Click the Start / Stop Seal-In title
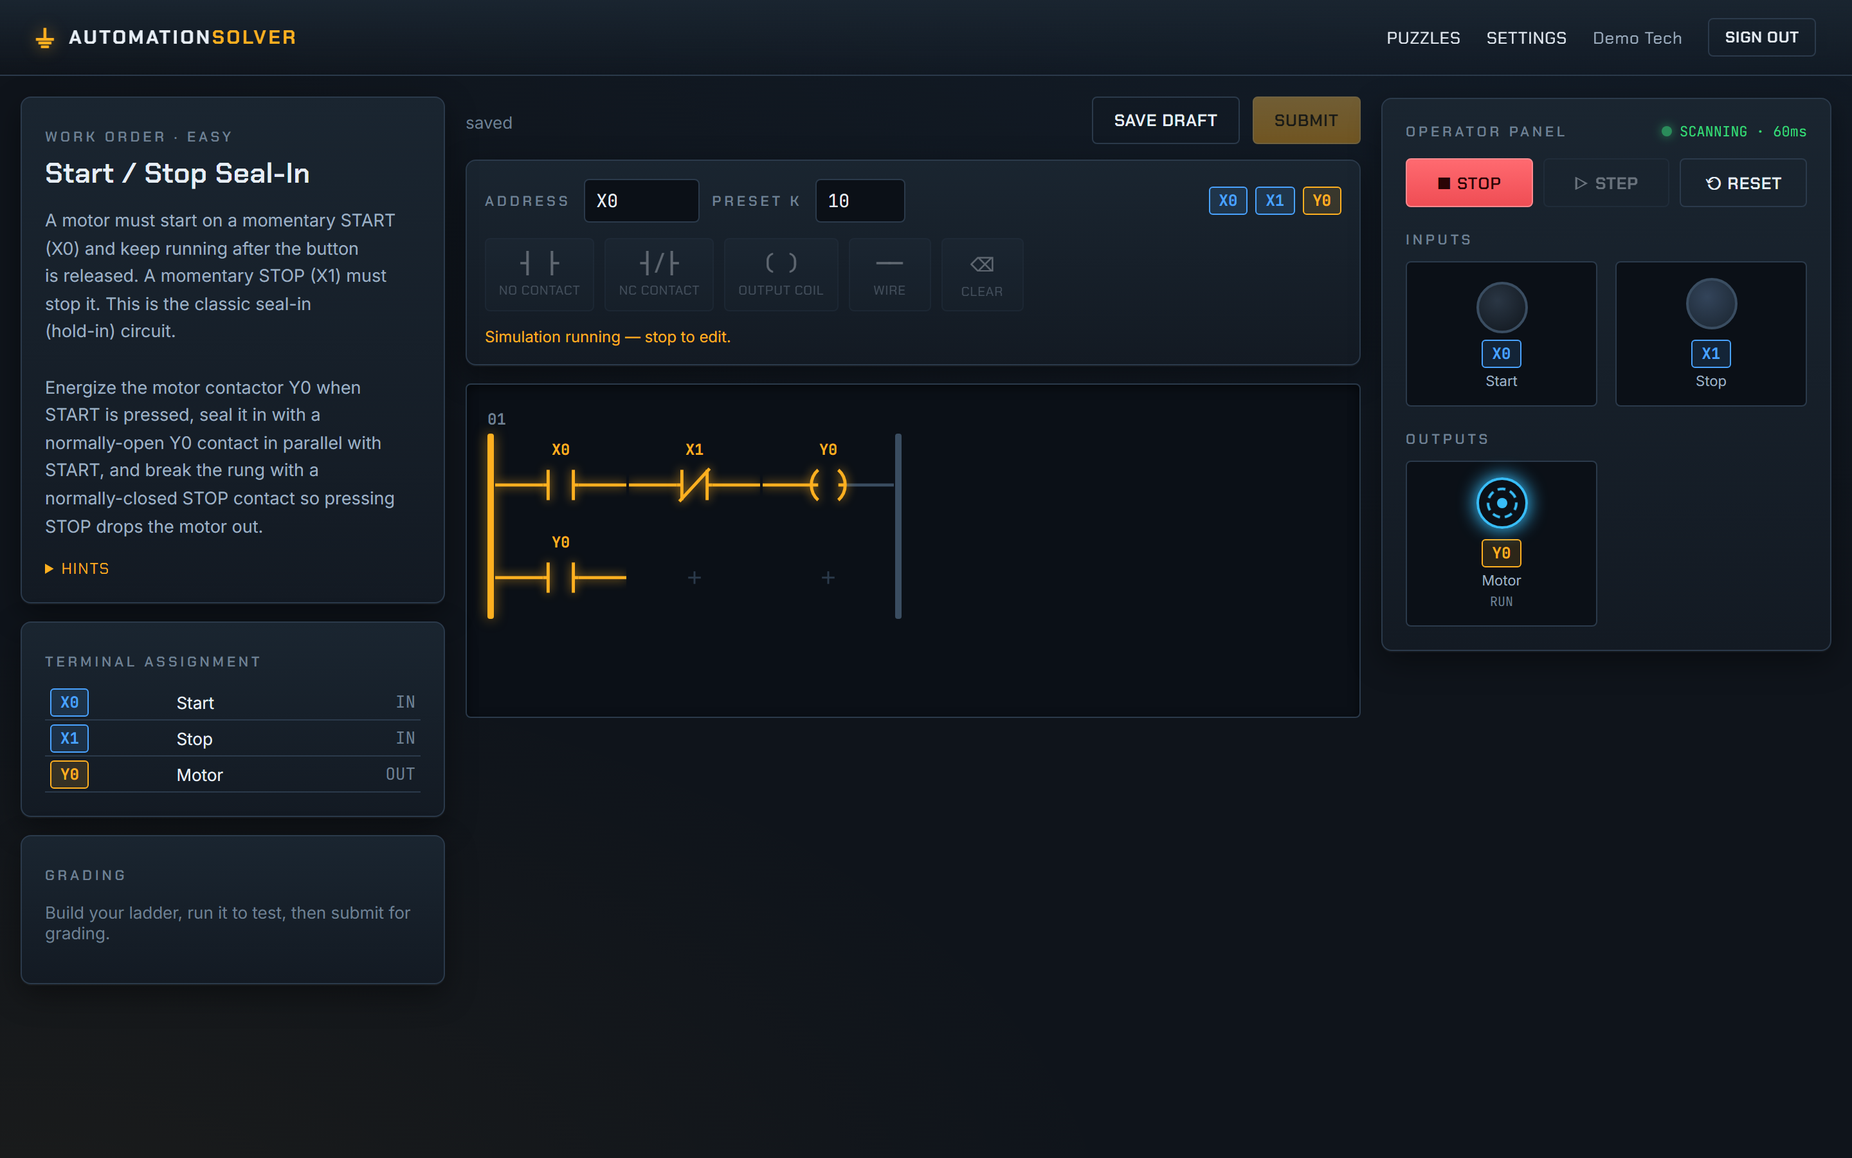This screenshot has height=1158, width=1852. pyautogui.click(x=177, y=174)
